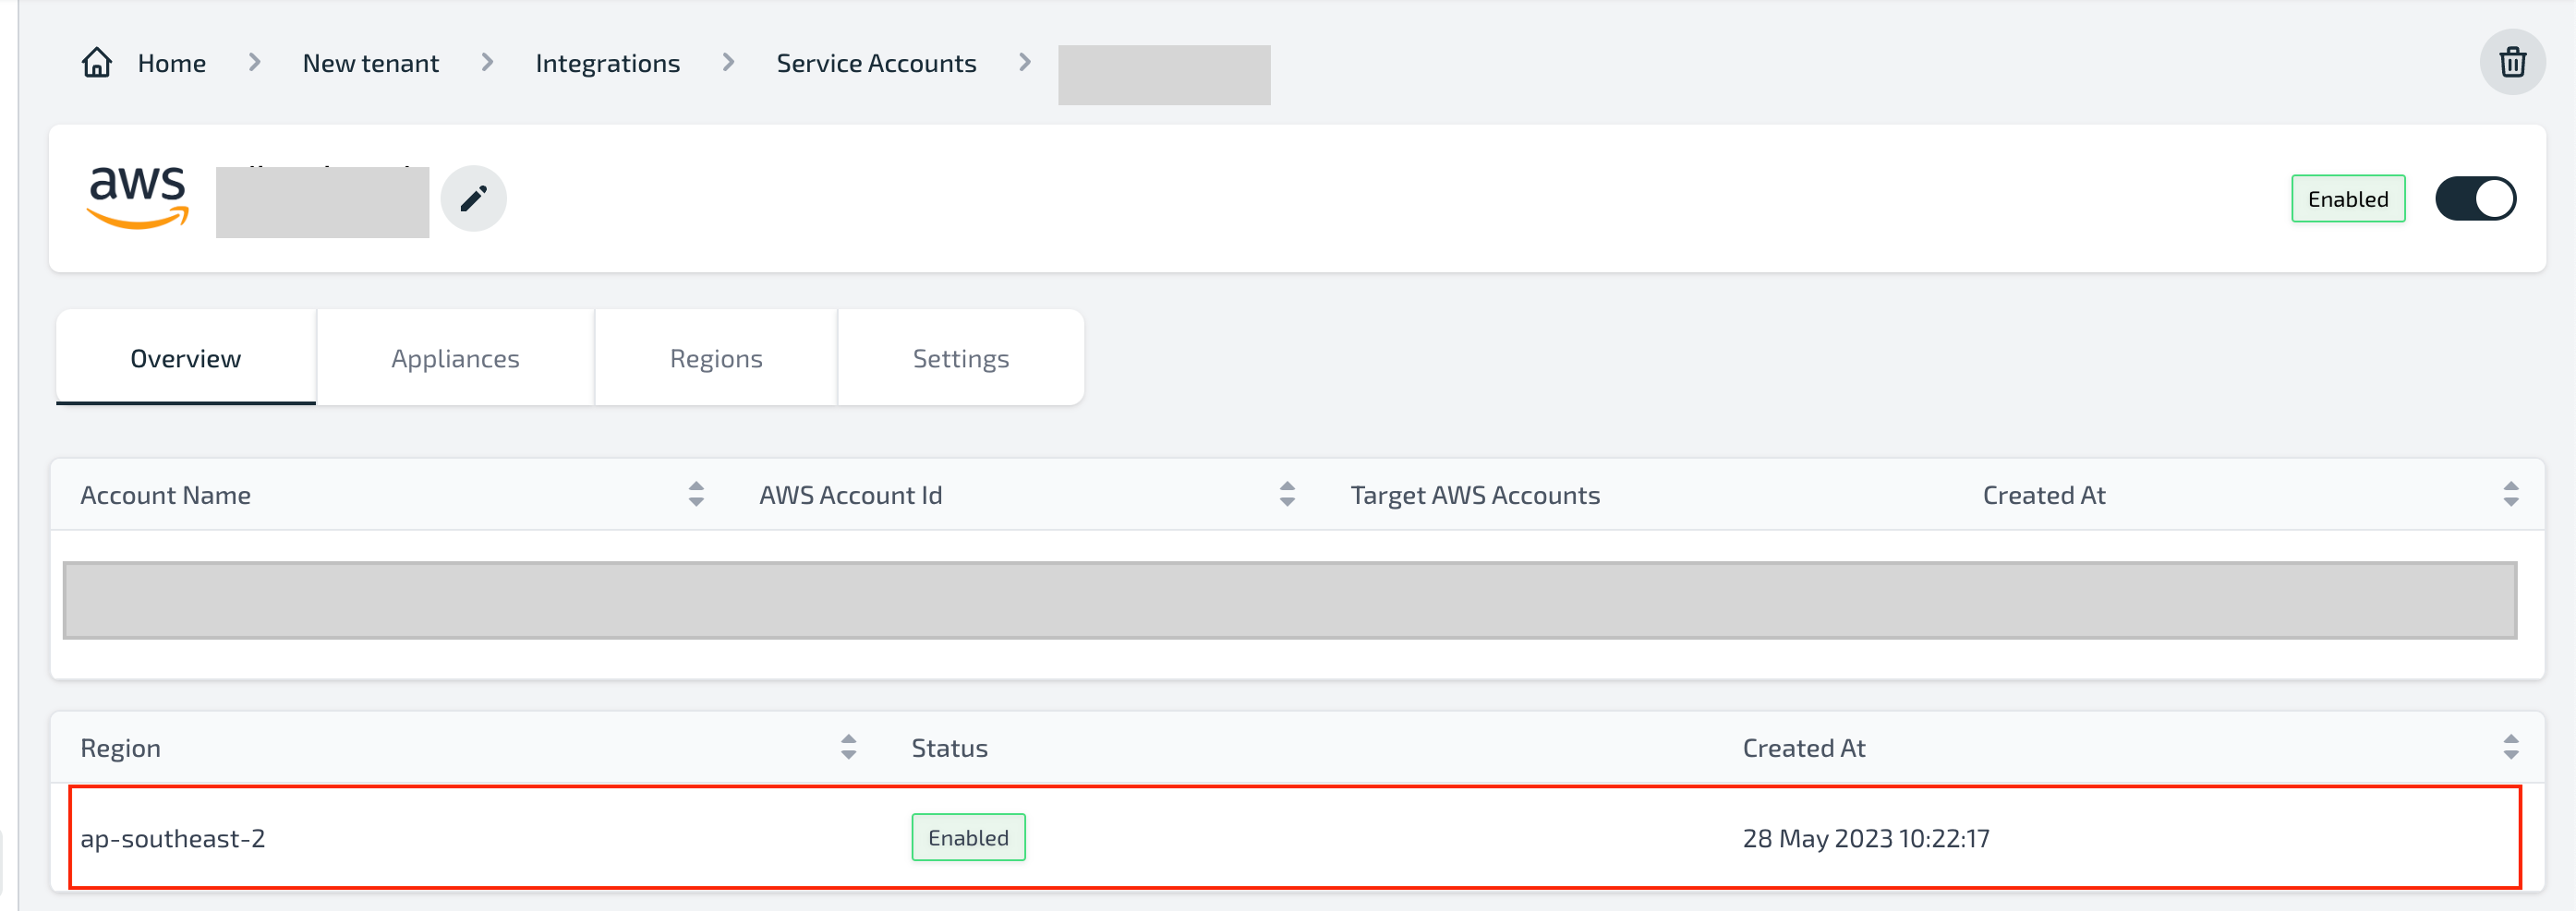Screen dimensions: 2576x911
Task: Click Account Name header text
Action: pos(165,496)
